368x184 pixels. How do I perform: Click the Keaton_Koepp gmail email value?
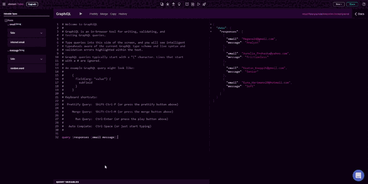264,68
